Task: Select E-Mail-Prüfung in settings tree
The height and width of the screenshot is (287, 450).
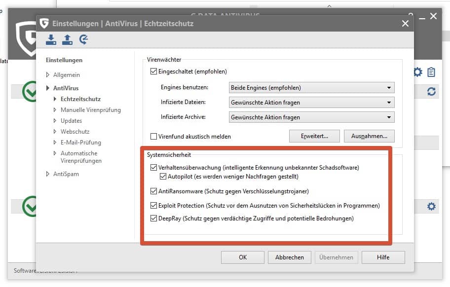Action: tap(81, 143)
